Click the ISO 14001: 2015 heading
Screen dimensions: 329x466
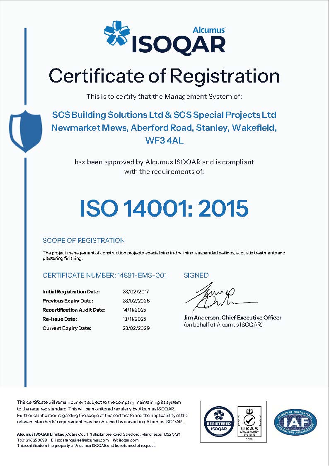pyautogui.click(x=164, y=208)
